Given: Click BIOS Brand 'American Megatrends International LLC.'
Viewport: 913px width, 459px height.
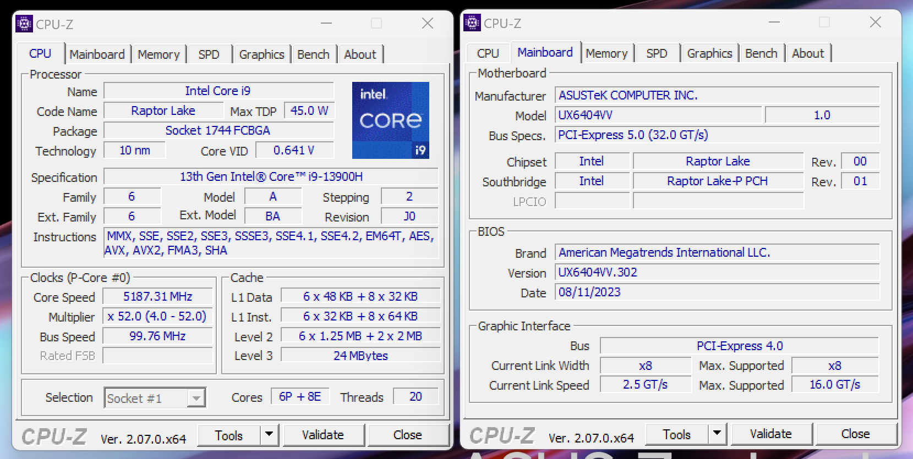Looking at the screenshot, I should click(718, 252).
